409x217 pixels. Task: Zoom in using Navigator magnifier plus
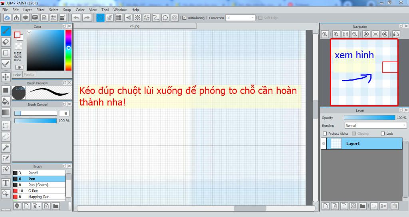click(336, 34)
